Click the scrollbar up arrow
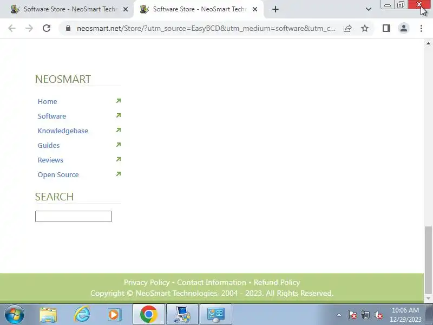 coord(428,43)
